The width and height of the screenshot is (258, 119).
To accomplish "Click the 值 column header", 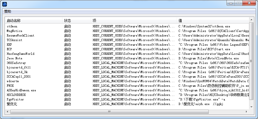I will click(180, 21).
